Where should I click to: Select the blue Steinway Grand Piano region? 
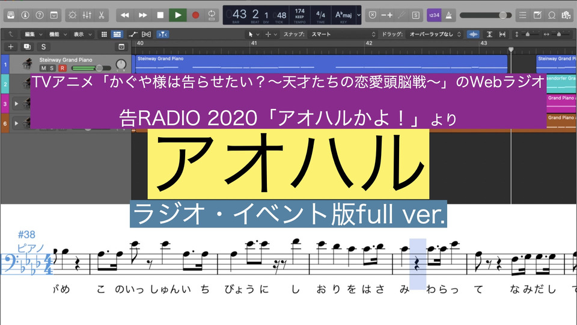321,64
